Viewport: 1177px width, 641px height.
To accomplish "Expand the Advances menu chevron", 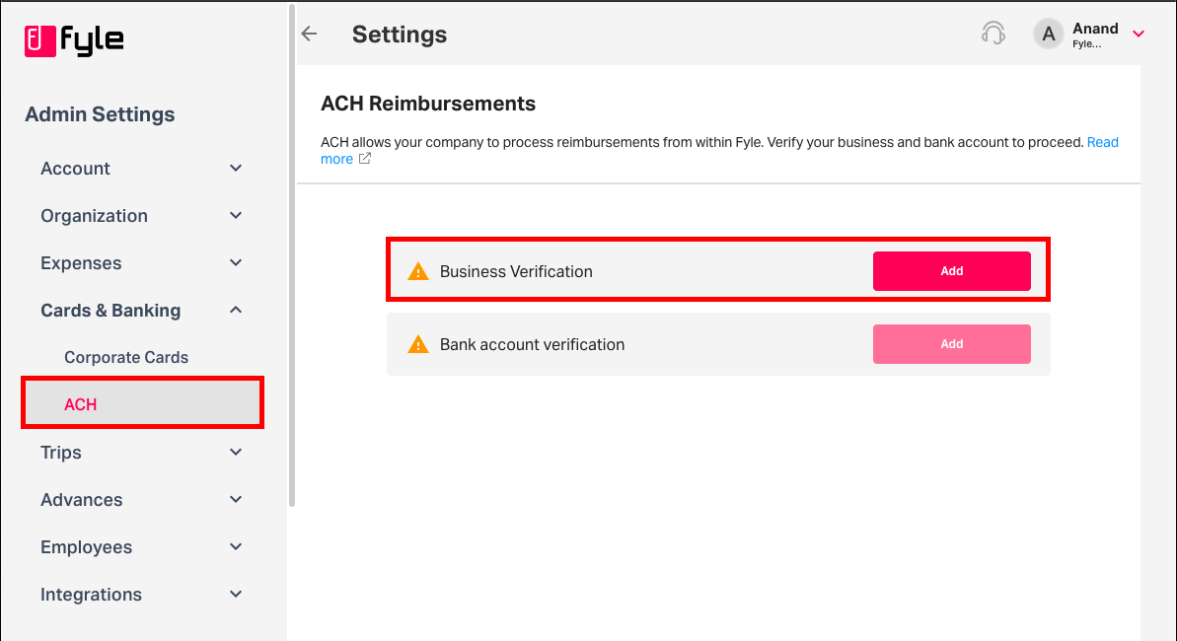I will pyautogui.click(x=236, y=500).
